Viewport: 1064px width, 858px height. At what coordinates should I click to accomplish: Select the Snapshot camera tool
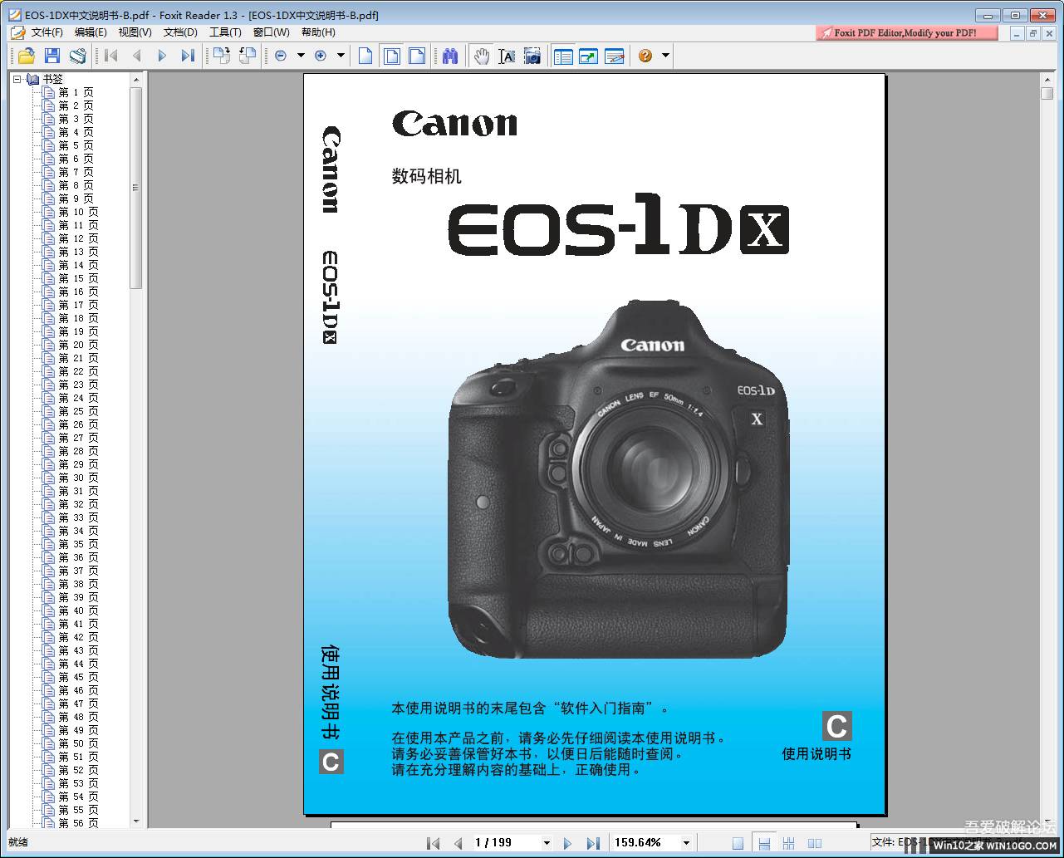[x=532, y=56]
